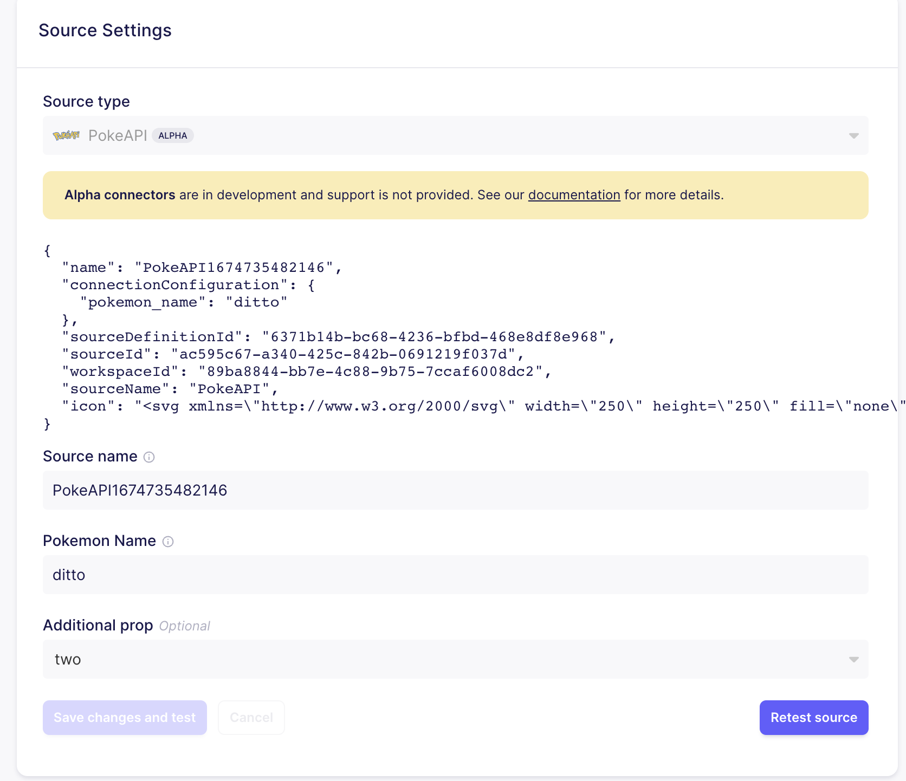Screen dimensions: 906x781
Task: Open the documentation link
Action: pyautogui.click(x=574, y=195)
